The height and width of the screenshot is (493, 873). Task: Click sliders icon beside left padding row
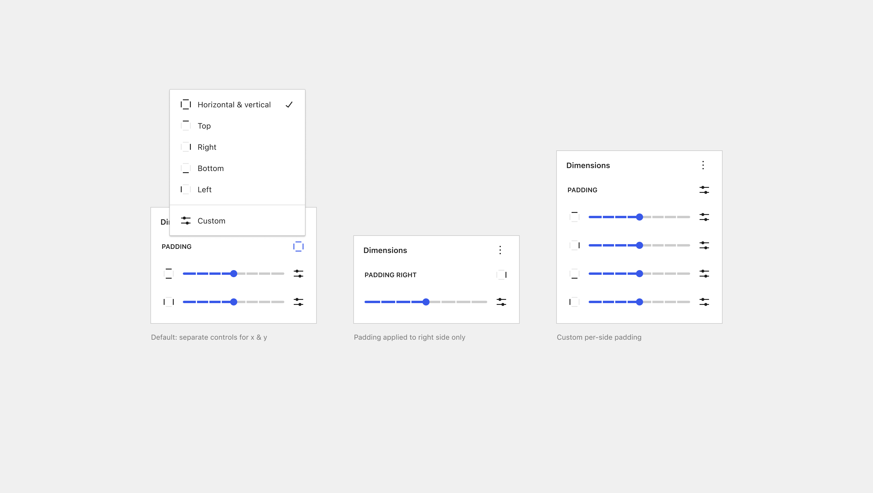coord(704,302)
